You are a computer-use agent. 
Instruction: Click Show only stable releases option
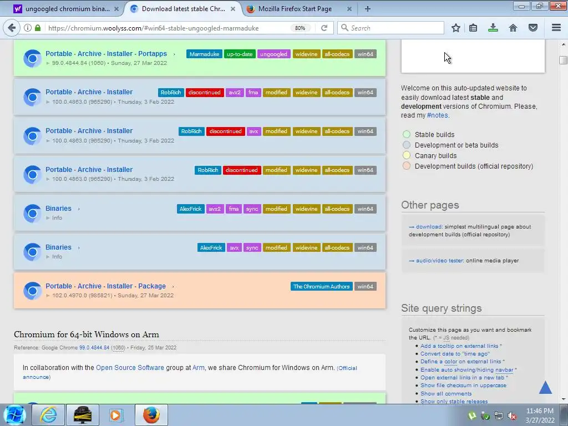click(x=454, y=402)
